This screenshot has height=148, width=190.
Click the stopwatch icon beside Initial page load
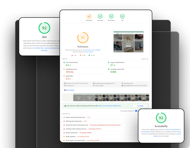(65, 86)
